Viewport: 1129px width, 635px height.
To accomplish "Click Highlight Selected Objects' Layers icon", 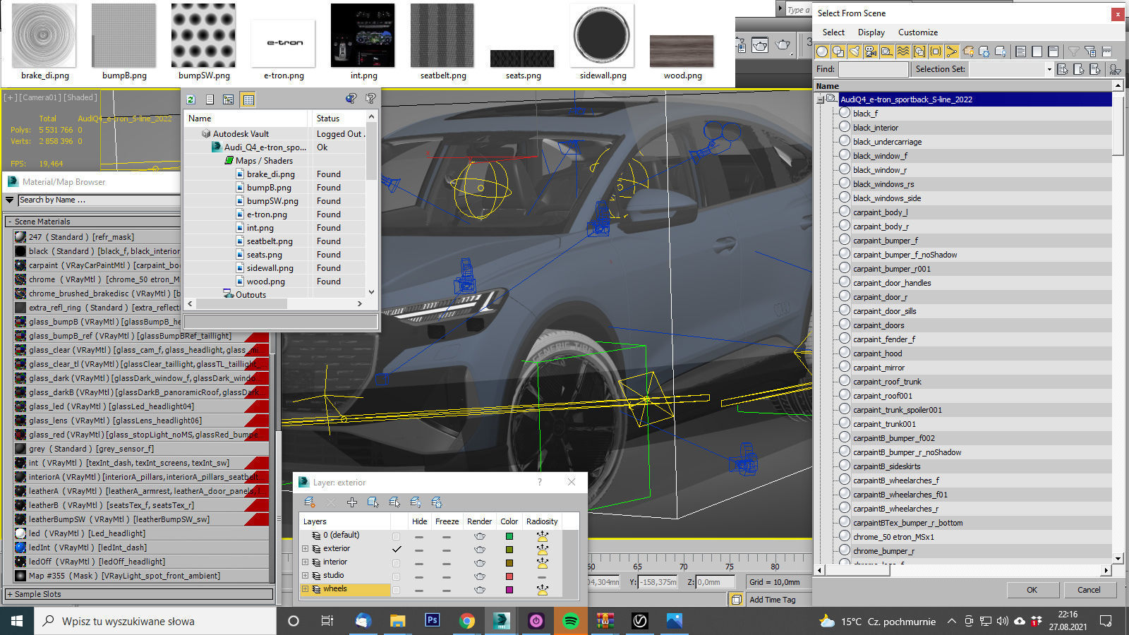I will pos(394,502).
